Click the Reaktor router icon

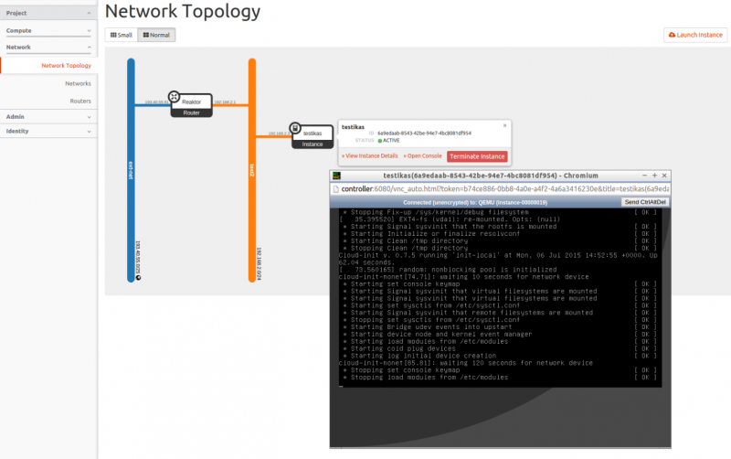coord(173,96)
